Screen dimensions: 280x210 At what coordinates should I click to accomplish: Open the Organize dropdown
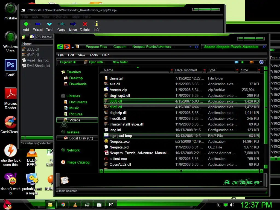(x=68, y=62)
